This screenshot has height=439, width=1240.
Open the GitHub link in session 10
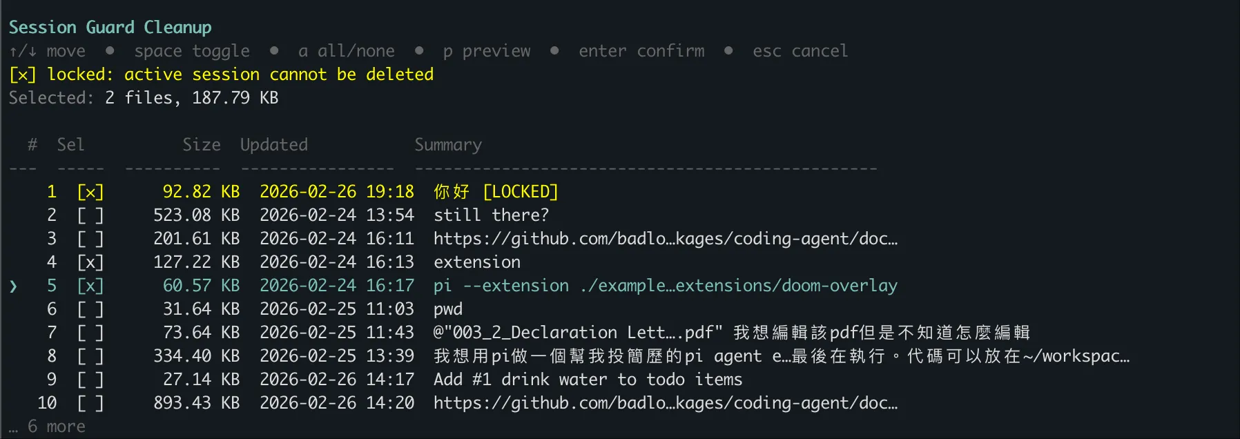(x=665, y=403)
